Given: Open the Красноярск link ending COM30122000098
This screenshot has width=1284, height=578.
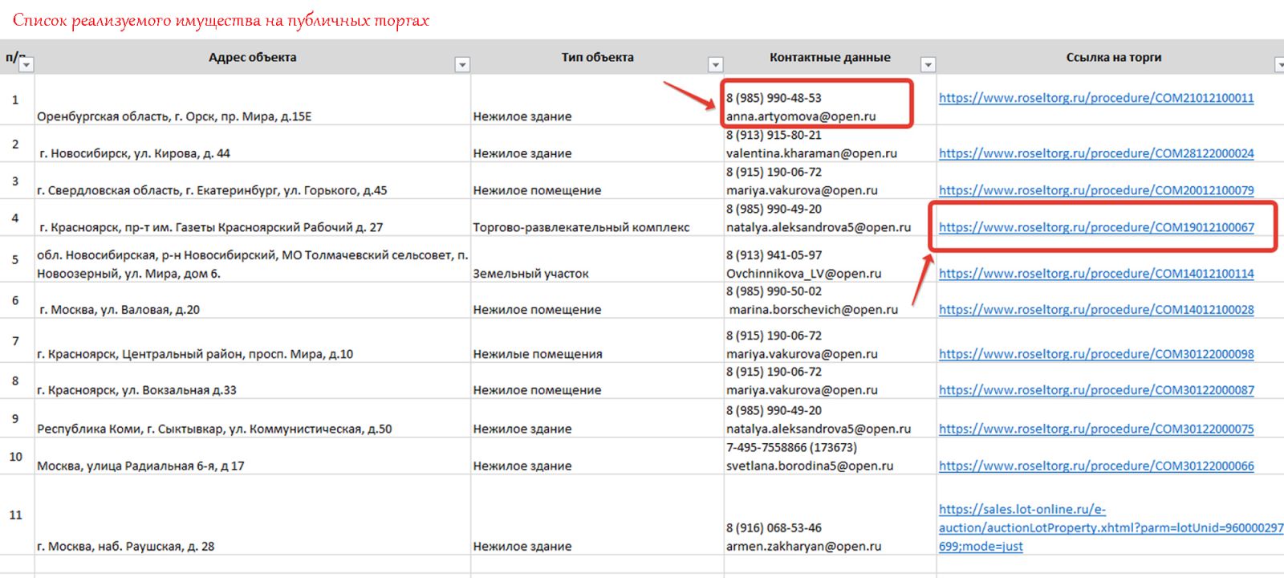Looking at the screenshot, I should tap(1095, 354).
